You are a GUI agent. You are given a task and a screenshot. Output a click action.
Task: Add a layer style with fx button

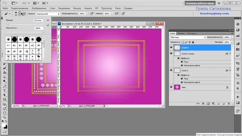click(x=203, y=104)
